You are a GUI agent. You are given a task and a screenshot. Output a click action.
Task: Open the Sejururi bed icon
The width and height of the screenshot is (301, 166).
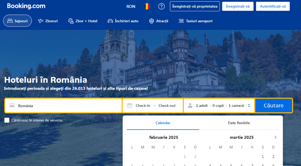[10, 21]
